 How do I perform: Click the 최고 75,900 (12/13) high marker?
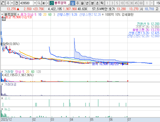click(x=18, y=17)
